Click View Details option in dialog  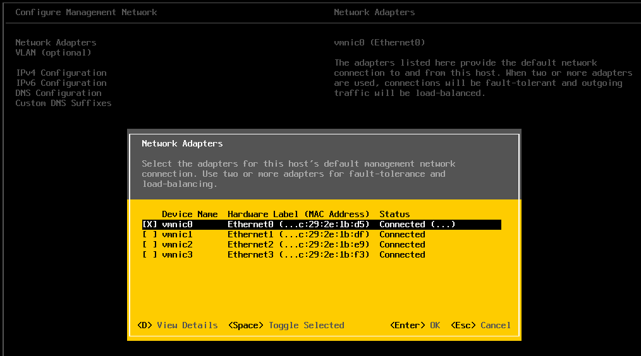pos(177,325)
